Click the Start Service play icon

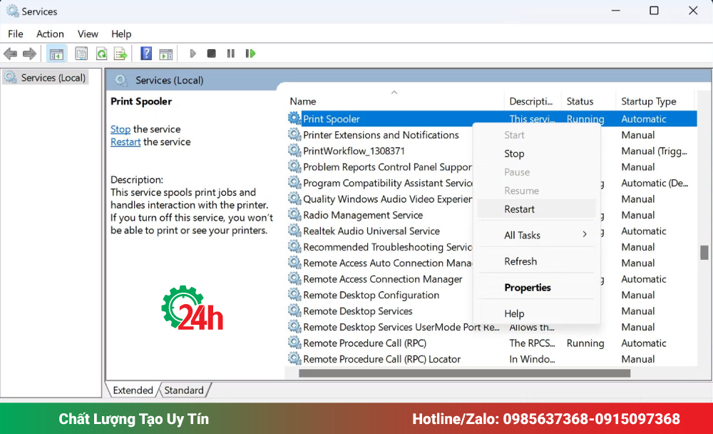193,54
